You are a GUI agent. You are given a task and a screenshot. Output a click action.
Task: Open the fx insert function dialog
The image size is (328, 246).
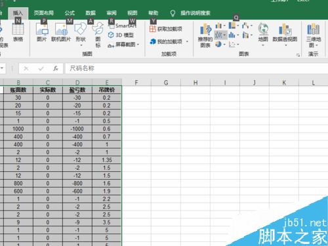(x=56, y=69)
